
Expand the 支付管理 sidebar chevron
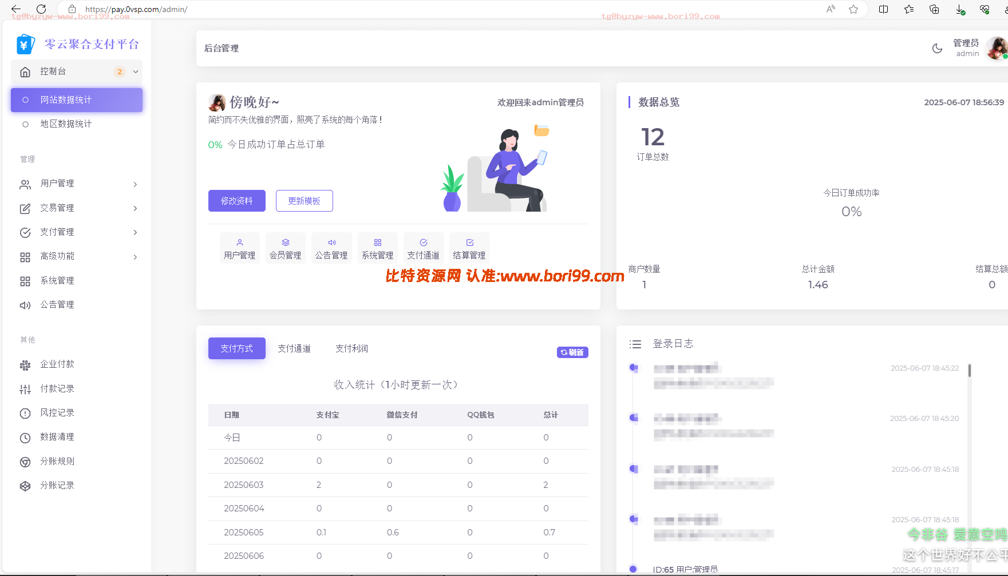[135, 232]
